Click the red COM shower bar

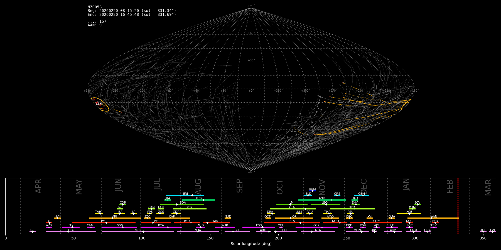pos(376,222)
